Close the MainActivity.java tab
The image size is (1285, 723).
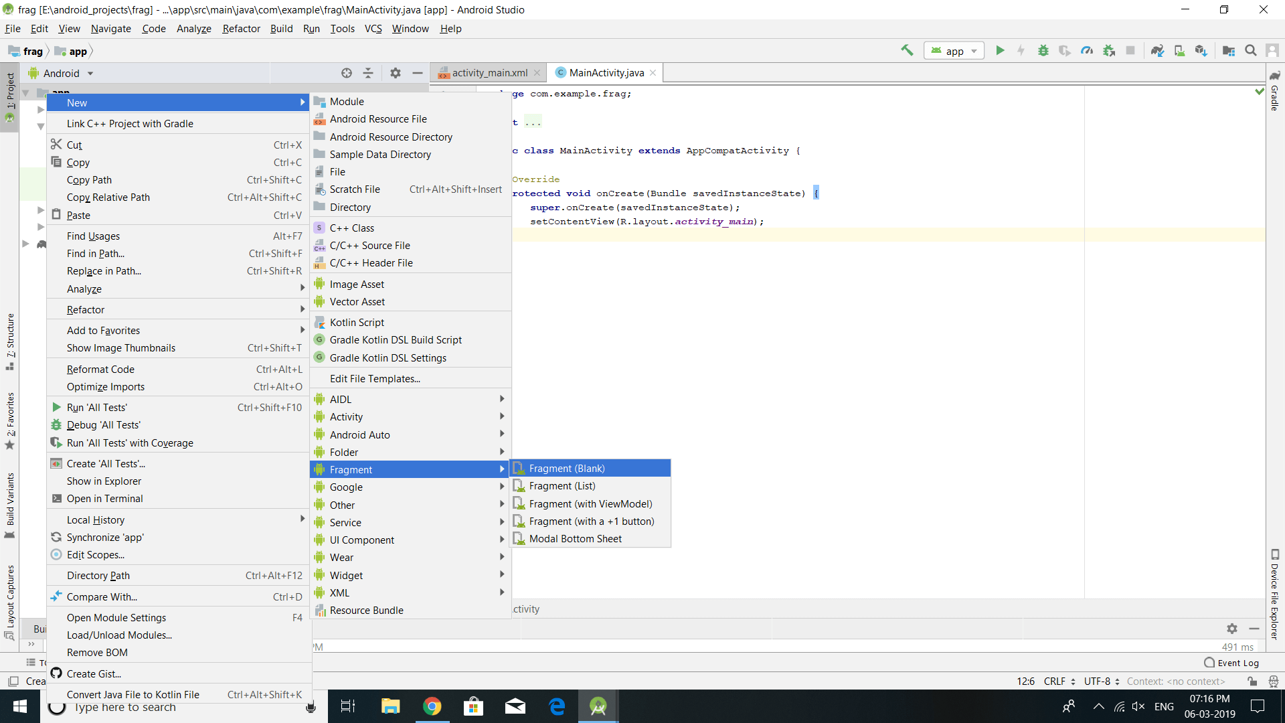click(x=653, y=73)
